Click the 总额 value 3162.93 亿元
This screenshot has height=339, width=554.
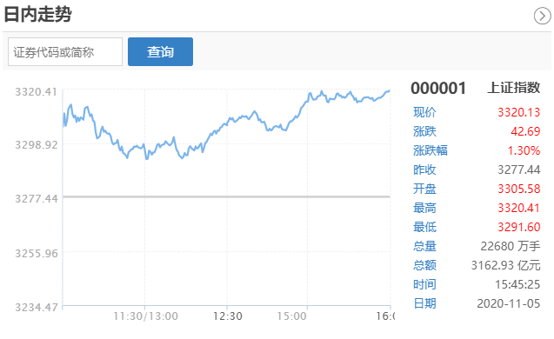(x=505, y=265)
